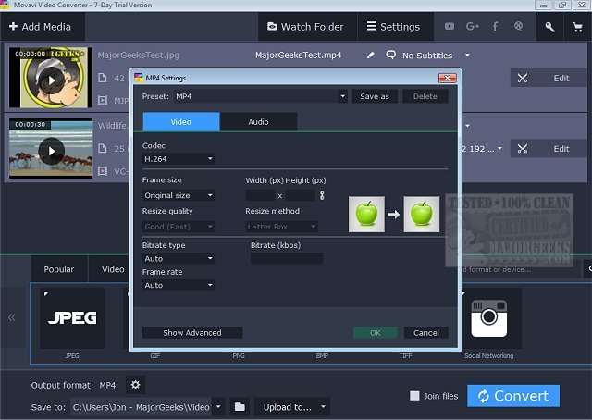The width and height of the screenshot is (592, 420).
Task: Click Edit for the Wildlife video
Action: pyautogui.click(x=561, y=149)
